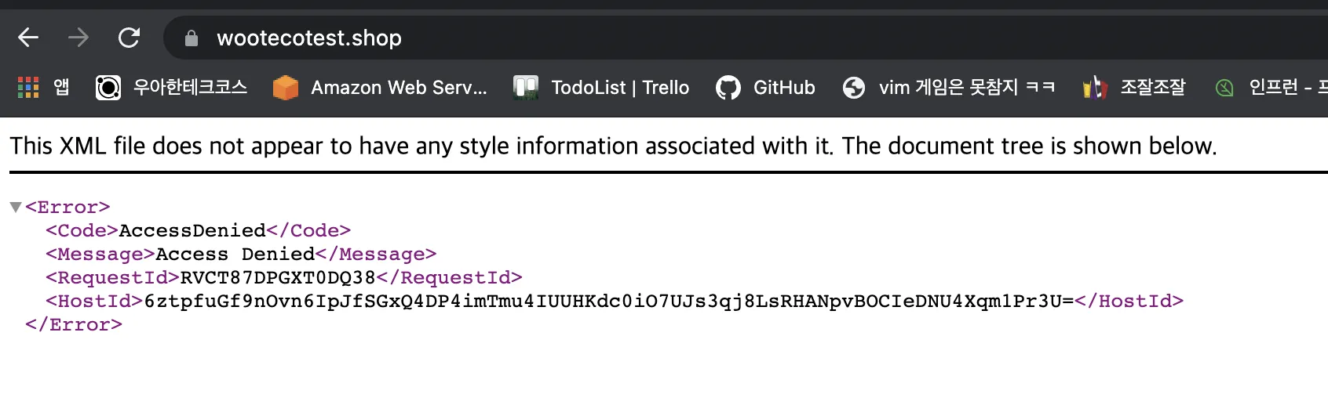Screen dimensions: 1328x401
Task: Open the vim 게임은 못참지 bookmark
Action: click(966, 88)
